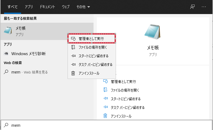Click スタートにピン留めする in preview pane

126,99
